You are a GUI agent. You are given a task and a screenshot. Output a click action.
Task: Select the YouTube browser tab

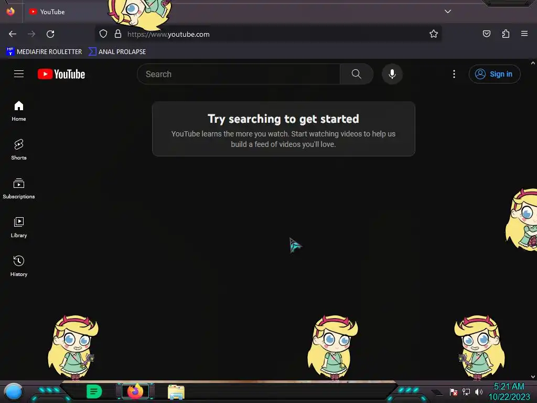[65, 12]
